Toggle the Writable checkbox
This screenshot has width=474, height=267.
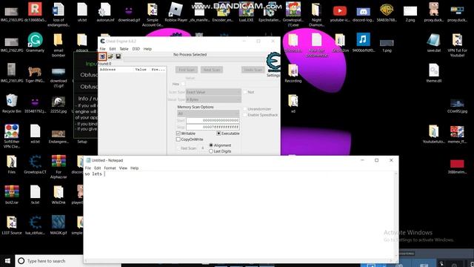(178, 133)
